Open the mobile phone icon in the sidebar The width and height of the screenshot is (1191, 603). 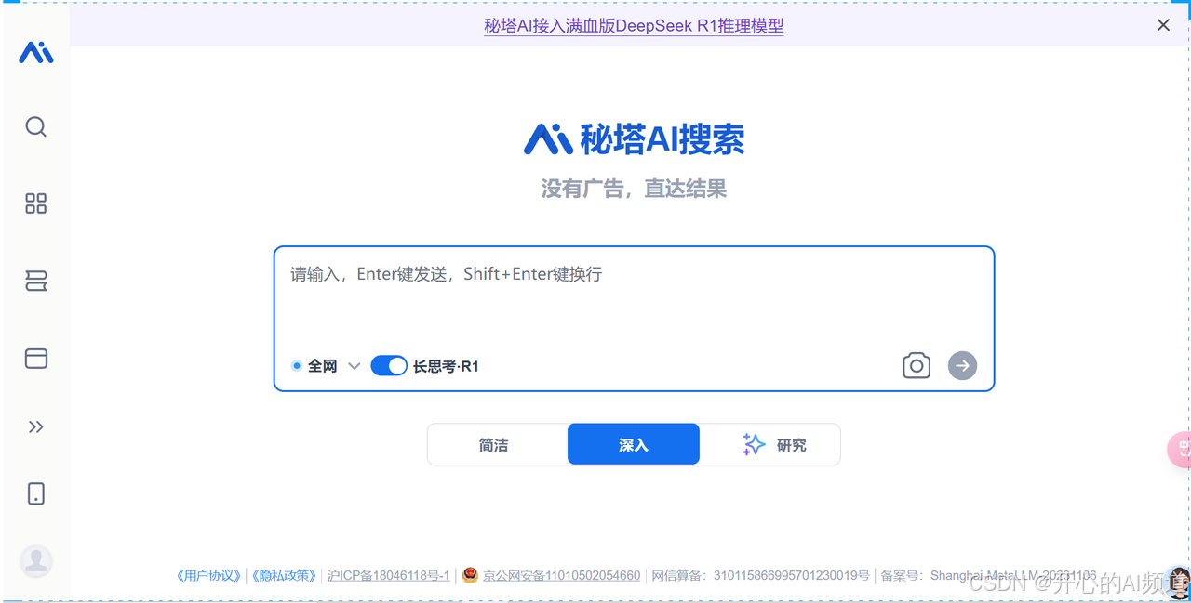click(x=36, y=493)
